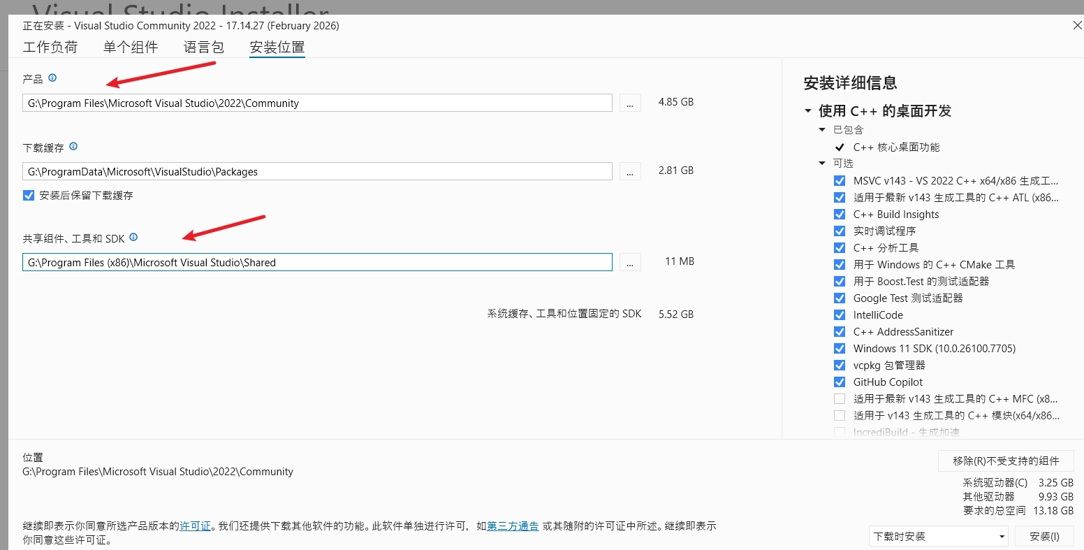Collapse the 可选 group
1084x550 pixels.
(x=823, y=164)
